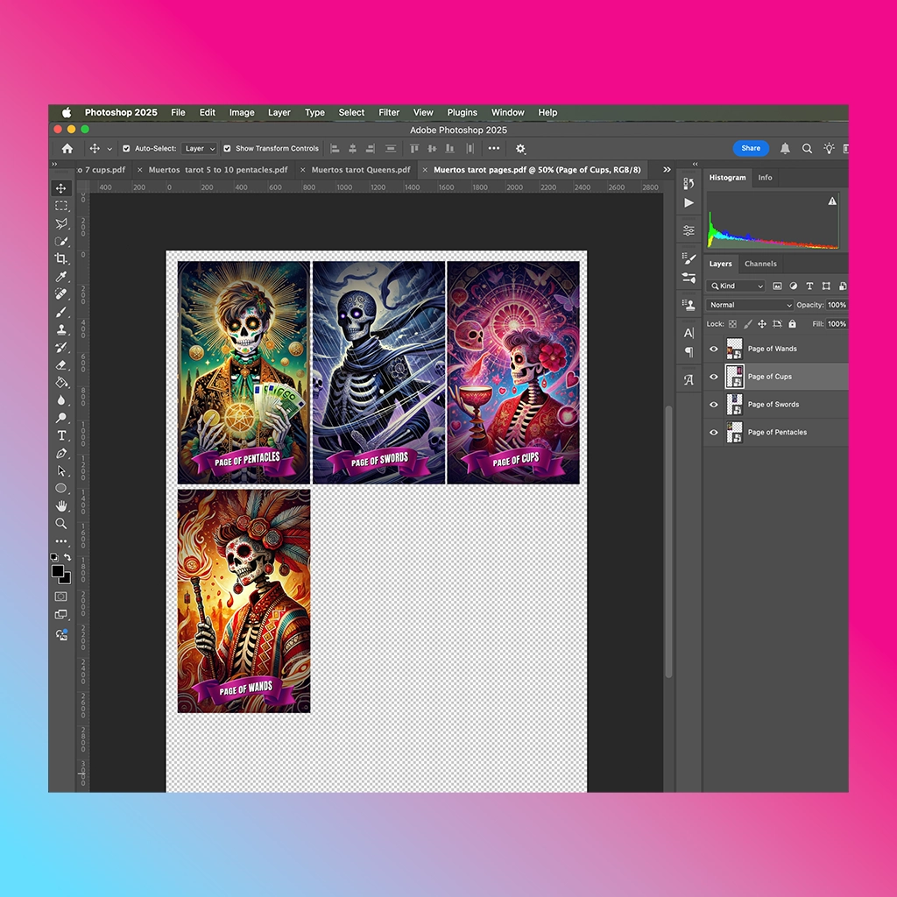Select the Eyedropper tool
Viewport: 897px width, 897px height.
(x=61, y=276)
